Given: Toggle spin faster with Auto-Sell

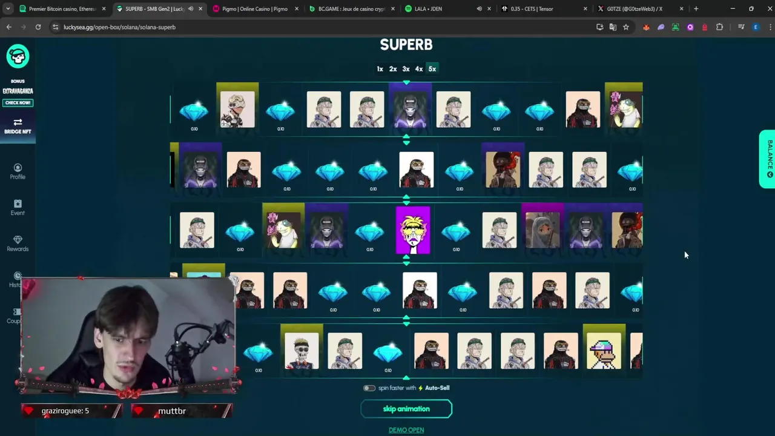Looking at the screenshot, I should coord(369,388).
